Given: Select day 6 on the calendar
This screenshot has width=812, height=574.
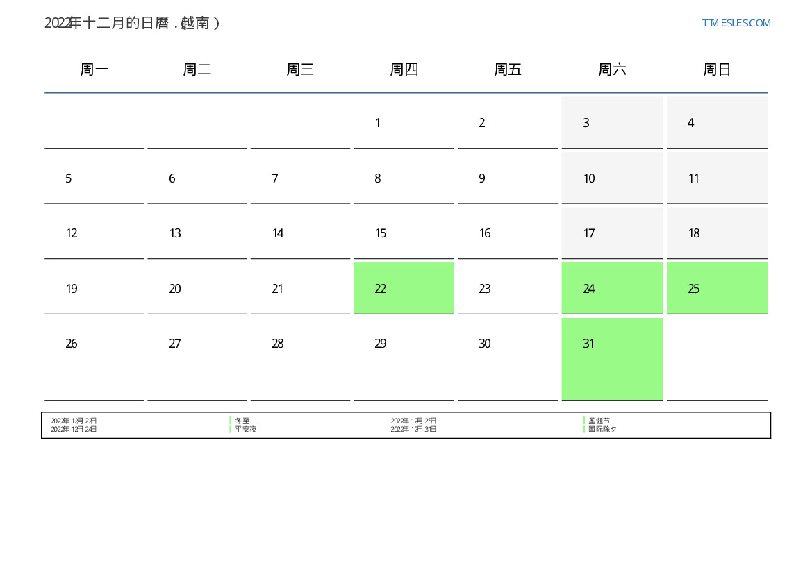Looking at the screenshot, I should pos(197,178).
